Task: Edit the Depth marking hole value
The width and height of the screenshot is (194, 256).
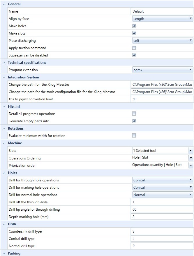Action: click(x=162, y=217)
